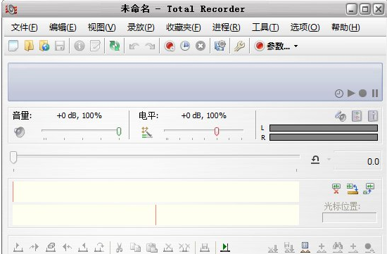Cut selection with the scissors icon
Image resolution: width=387 pixels, height=254 pixels.
[120, 247]
